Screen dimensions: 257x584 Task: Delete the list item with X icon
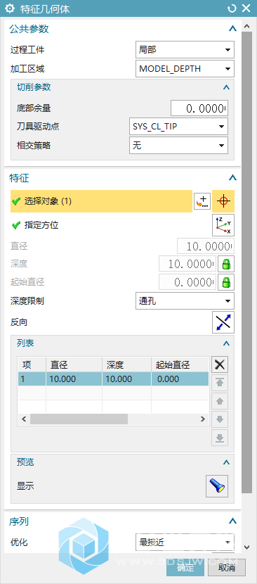point(220,364)
